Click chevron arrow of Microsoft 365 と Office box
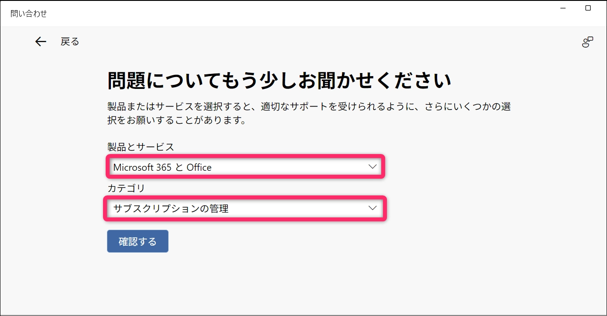 coord(372,167)
